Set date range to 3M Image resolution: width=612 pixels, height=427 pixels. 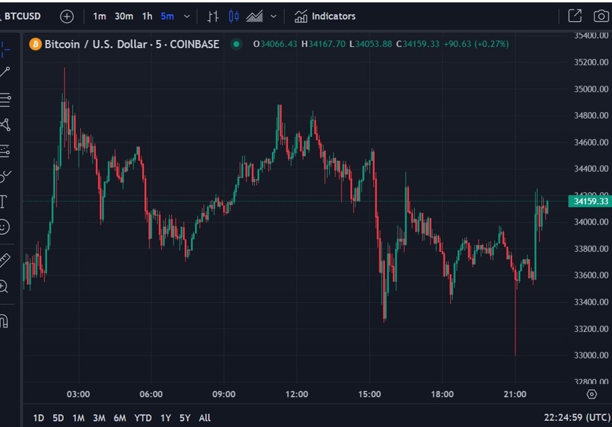point(99,418)
